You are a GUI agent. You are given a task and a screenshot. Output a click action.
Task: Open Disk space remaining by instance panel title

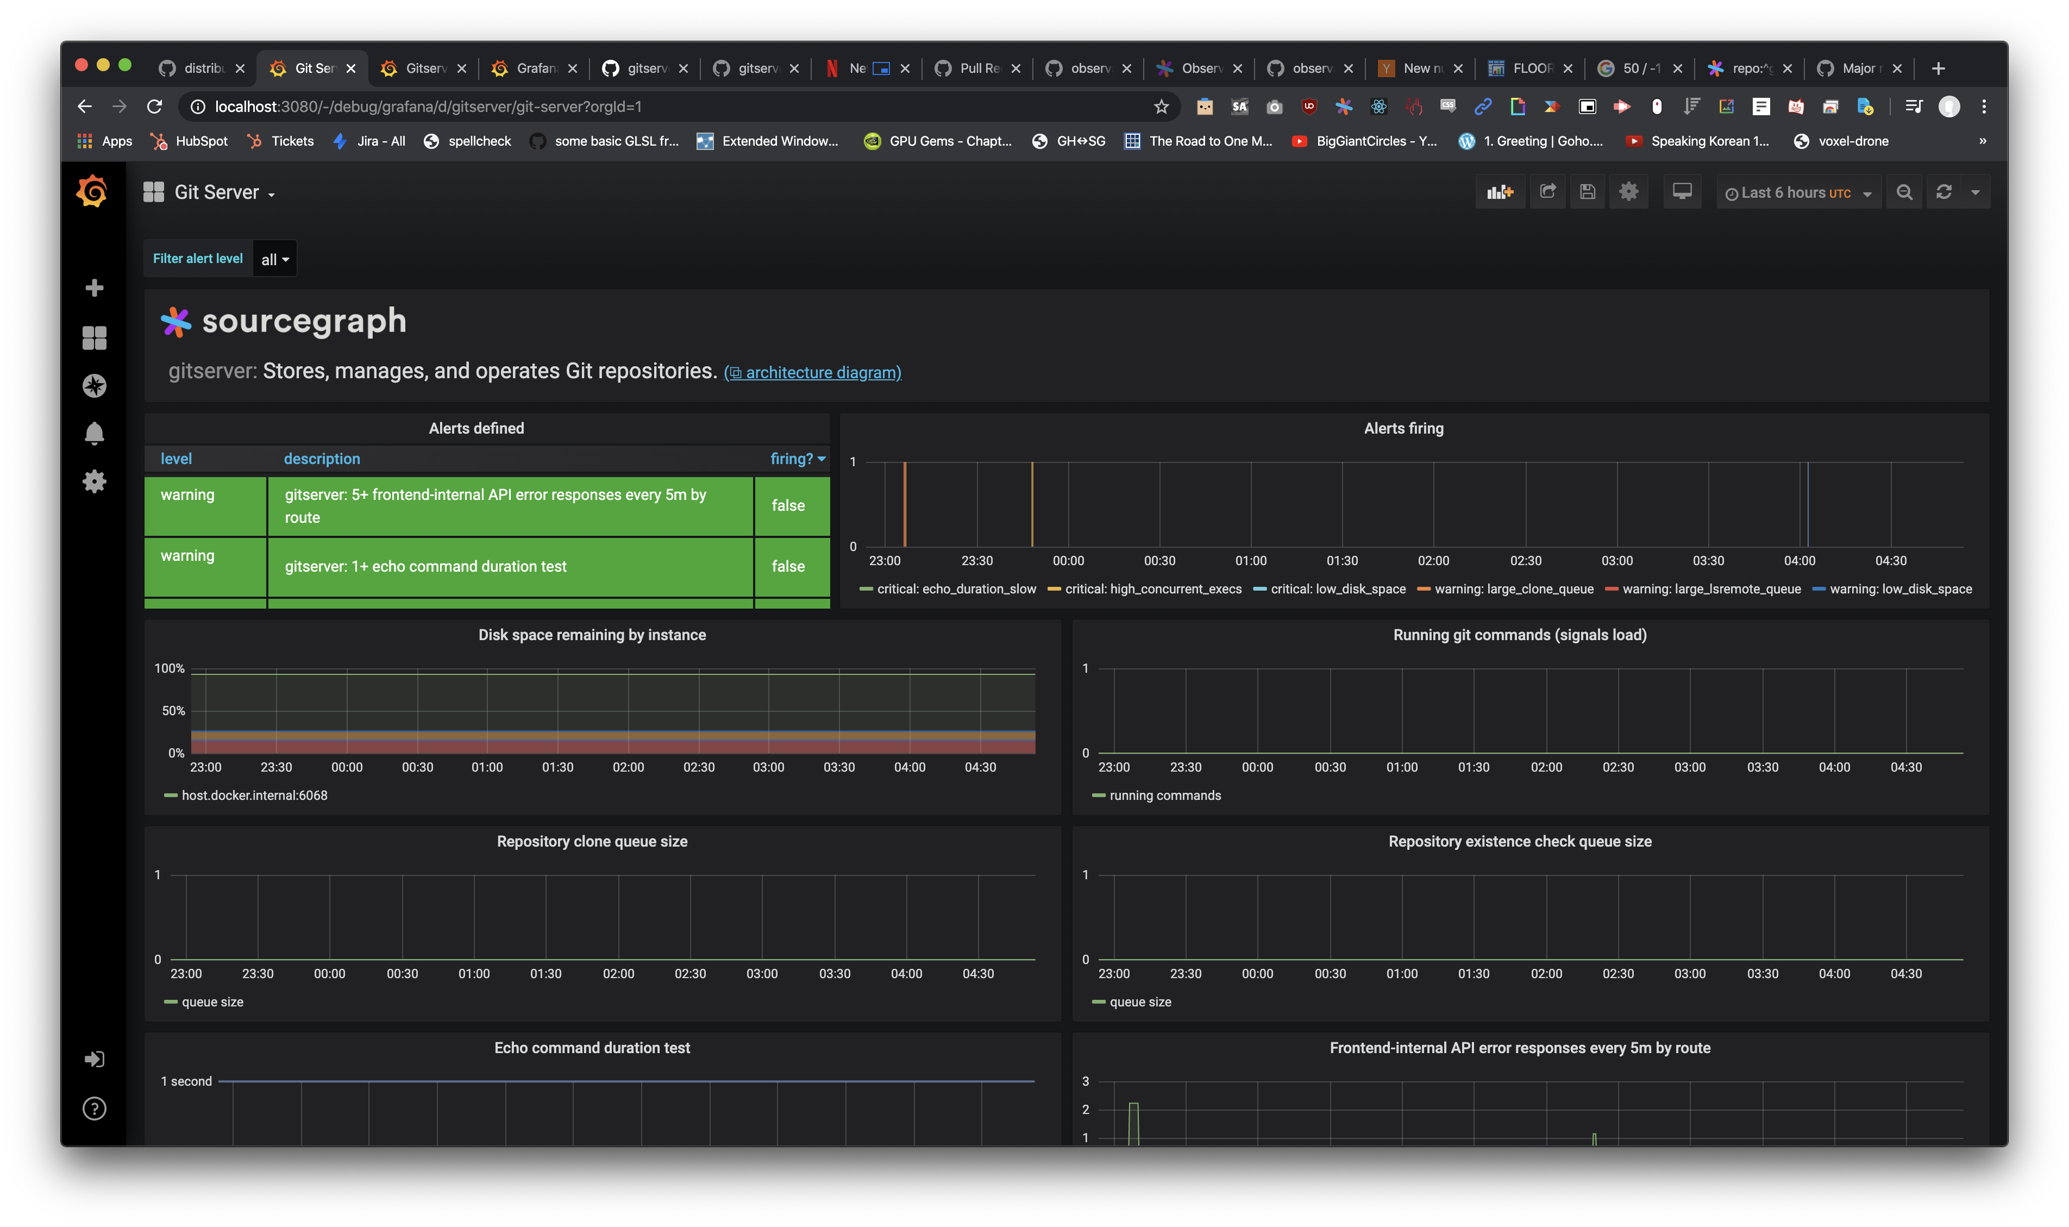592,635
